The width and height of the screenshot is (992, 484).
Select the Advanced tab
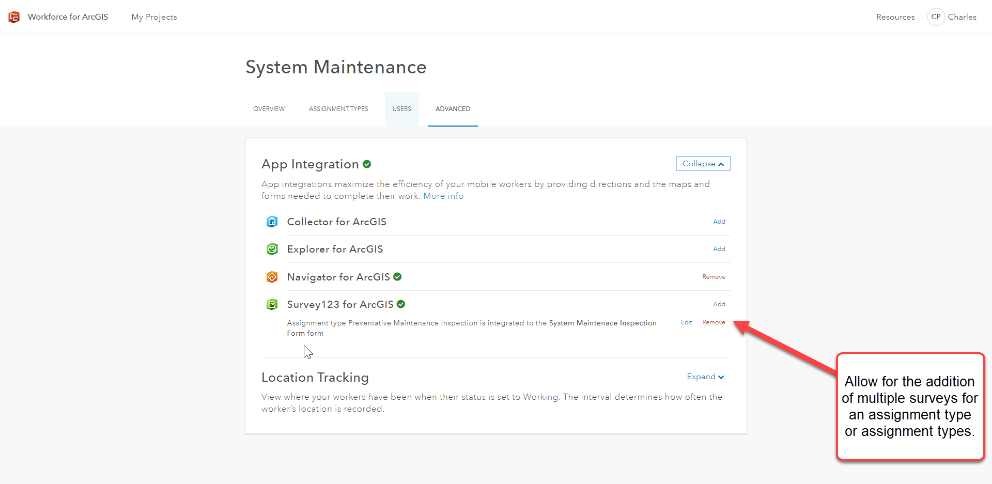pyautogui.click(x=453, y=109)
